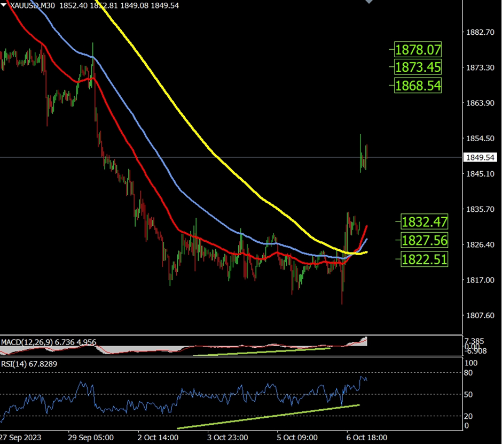Image resolution: width=502 pixels, height=444 pixels.
Task: Select the 1873.45 green price label
Action: (x=418, y=67)
